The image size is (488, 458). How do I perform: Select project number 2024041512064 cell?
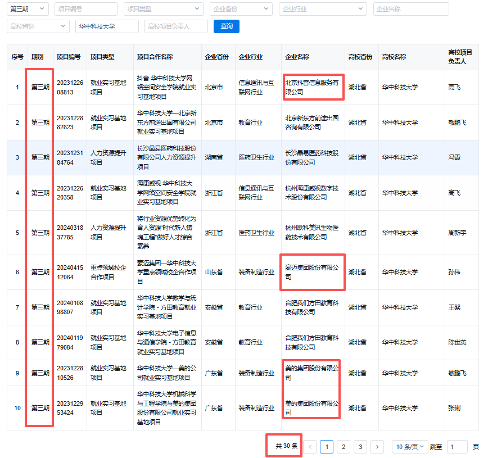click(x=70, y=272)
